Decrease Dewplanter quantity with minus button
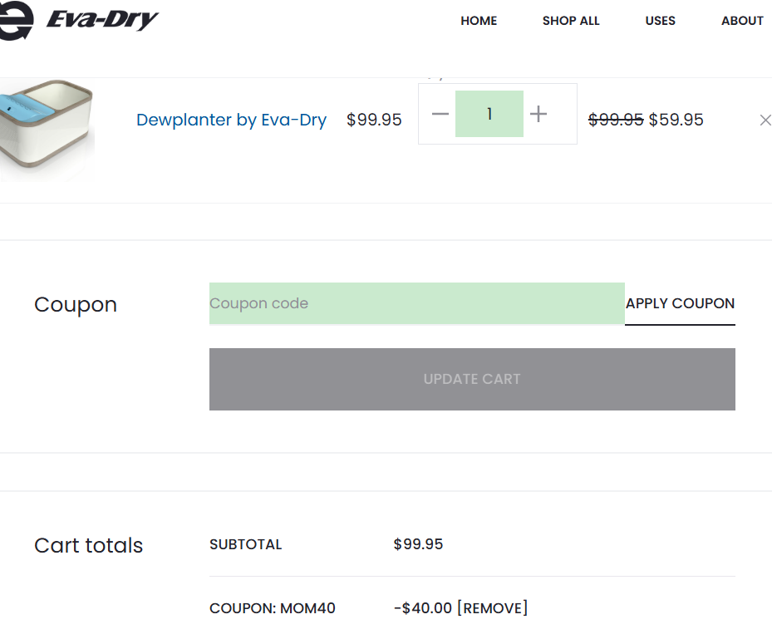This screenshot has height=639, width=772. click(440, 114)
